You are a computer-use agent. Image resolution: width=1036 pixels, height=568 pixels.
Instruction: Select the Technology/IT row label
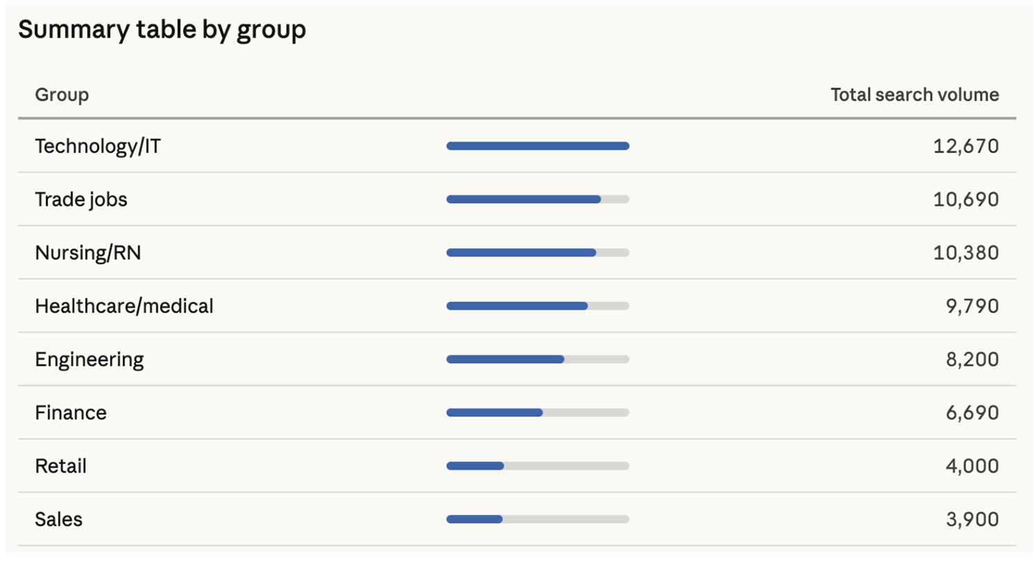(x=97, y=146)
